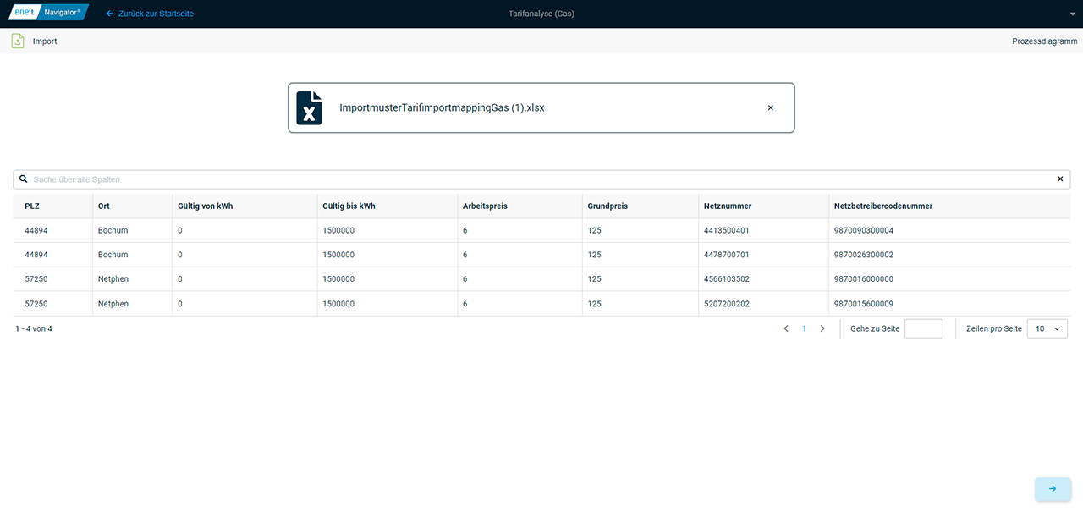Click the search over all columns field

tap(541, 179)
